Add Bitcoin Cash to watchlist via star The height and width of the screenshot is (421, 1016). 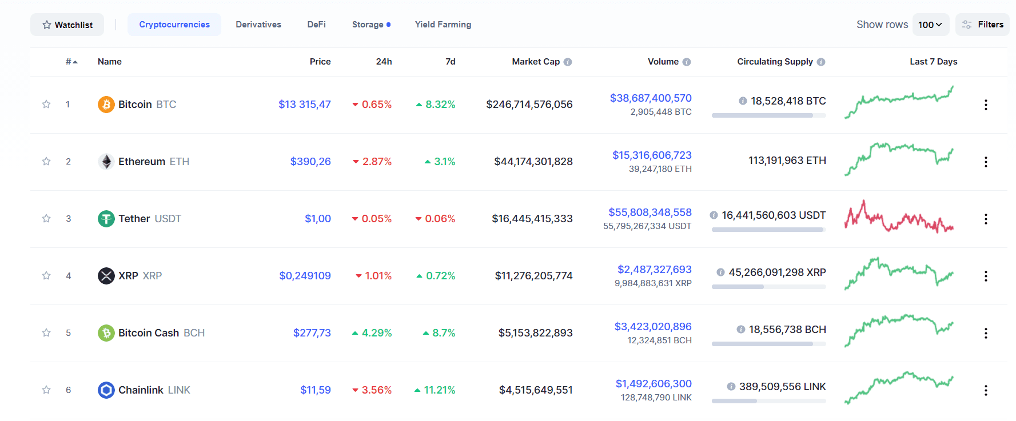[46, 332]
